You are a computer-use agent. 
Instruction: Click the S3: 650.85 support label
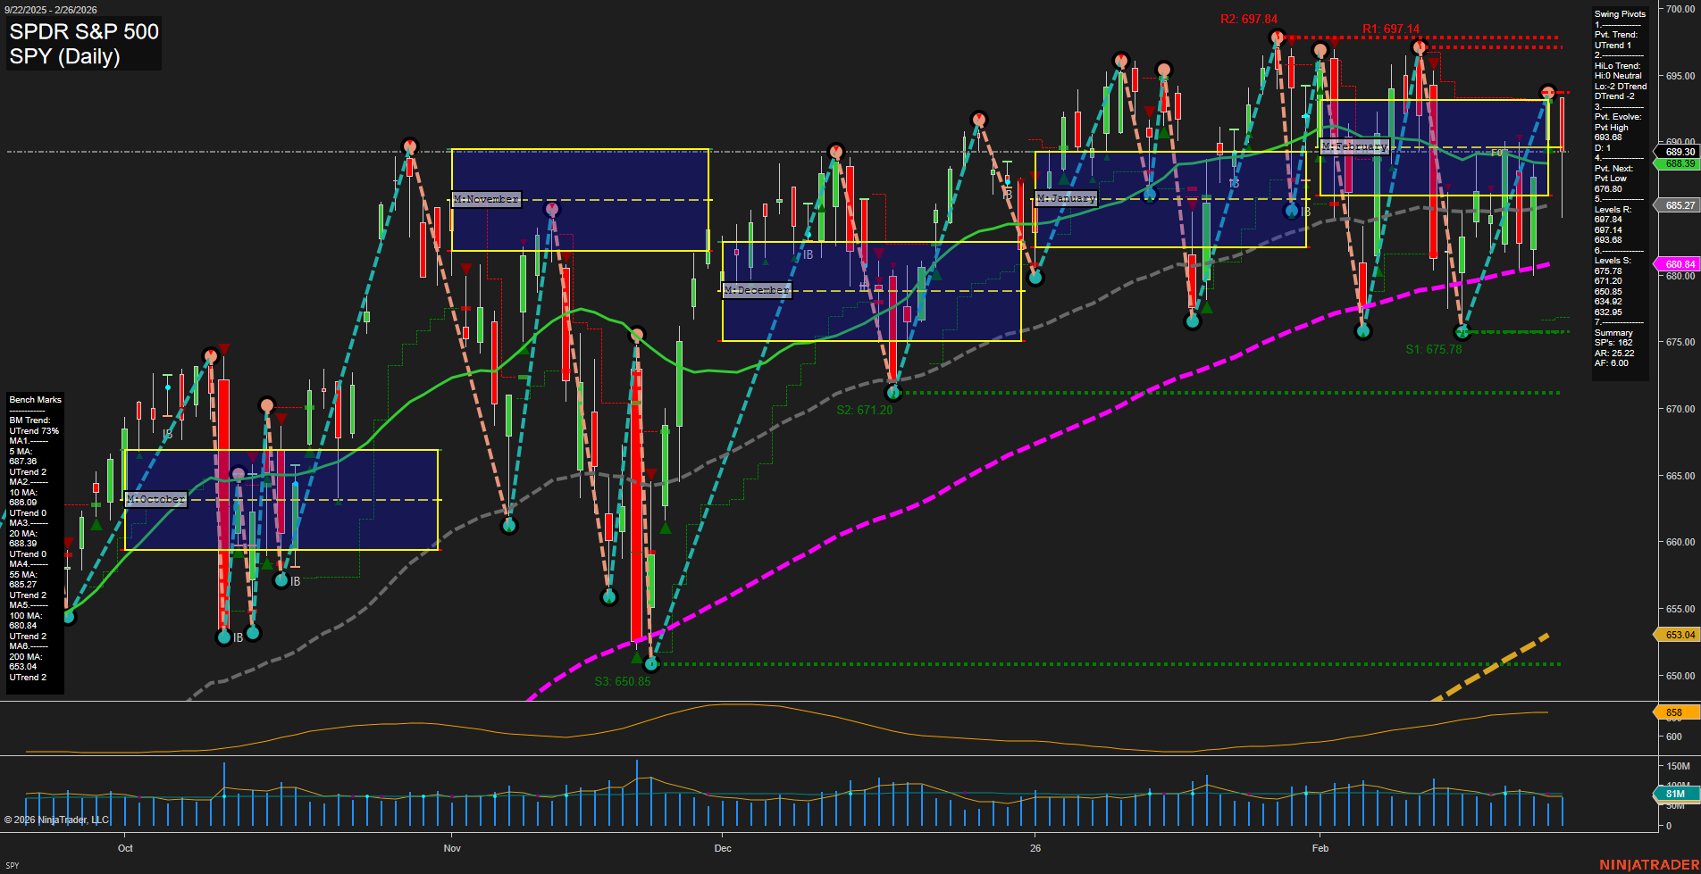coord(623,681)
